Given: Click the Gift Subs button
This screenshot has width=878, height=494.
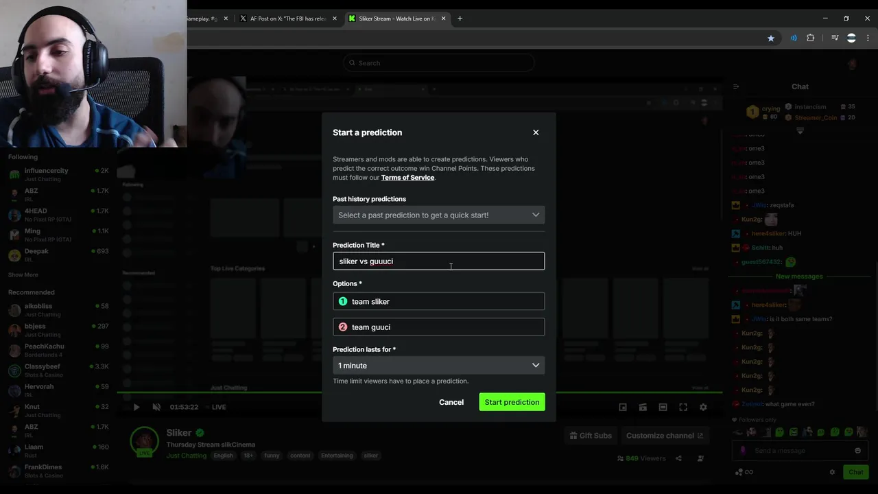Looking at the screenshot, I should coord(591,436).
